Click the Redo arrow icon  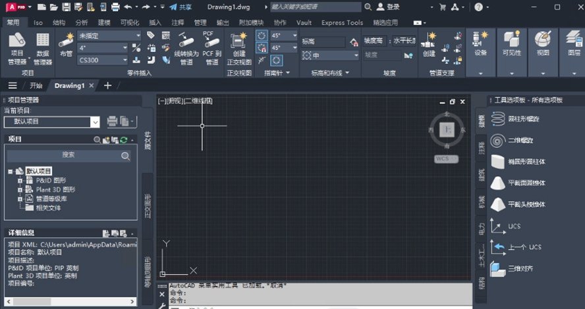point(146,7)
